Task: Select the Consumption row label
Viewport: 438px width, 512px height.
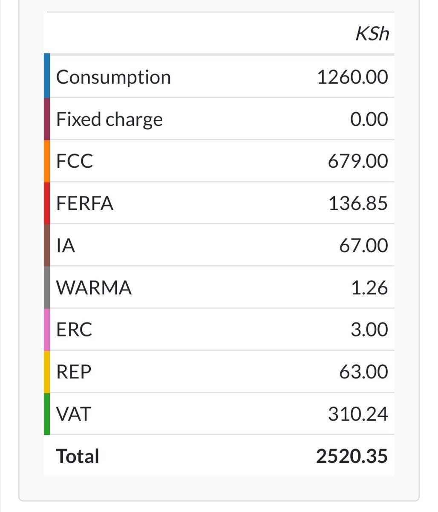Action: [113, 77]
